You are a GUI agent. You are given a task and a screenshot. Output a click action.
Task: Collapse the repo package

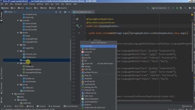18,63
